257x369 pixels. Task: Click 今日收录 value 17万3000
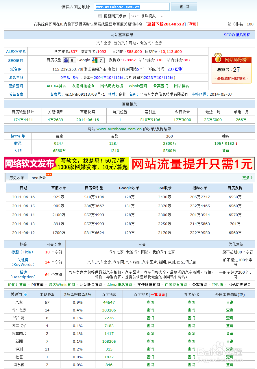[182, 120]
